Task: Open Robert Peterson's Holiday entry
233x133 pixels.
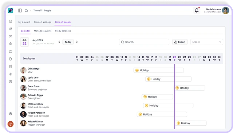Action: pos(162,114)
